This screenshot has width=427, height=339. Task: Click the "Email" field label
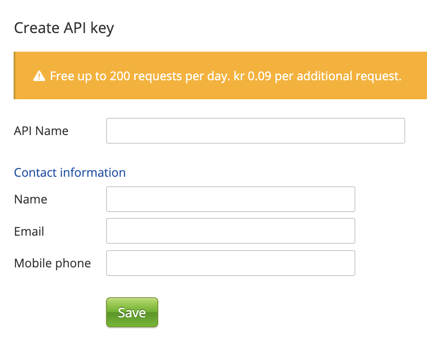29,232
